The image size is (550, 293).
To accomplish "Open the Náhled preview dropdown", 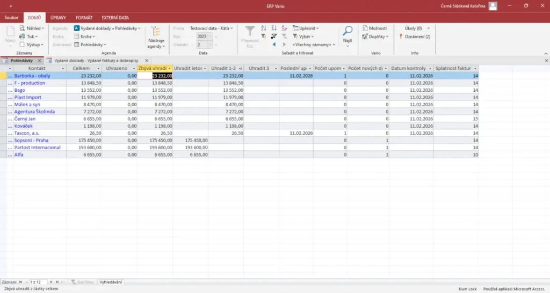I will tap(32, 28).
